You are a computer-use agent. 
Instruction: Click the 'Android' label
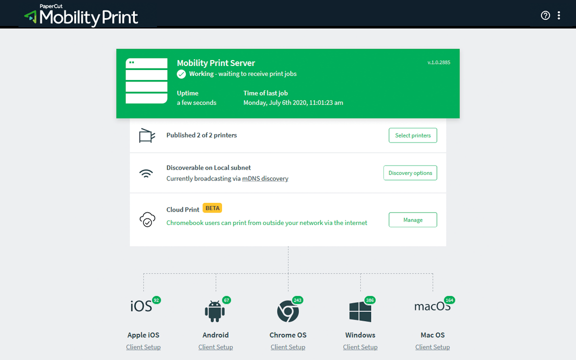coord(215,335)
